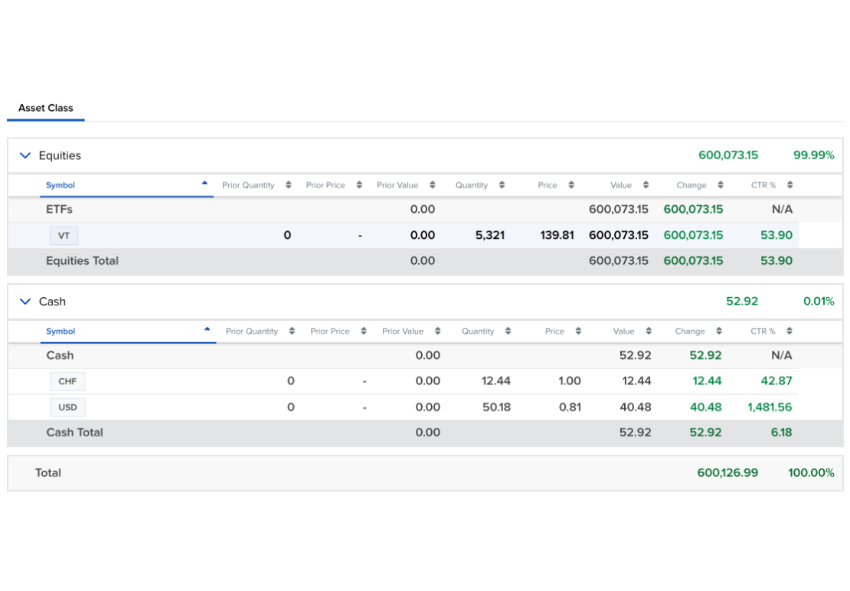Sort the Value column in Cash section
This screenshot has height=591, width=850.
649,331
